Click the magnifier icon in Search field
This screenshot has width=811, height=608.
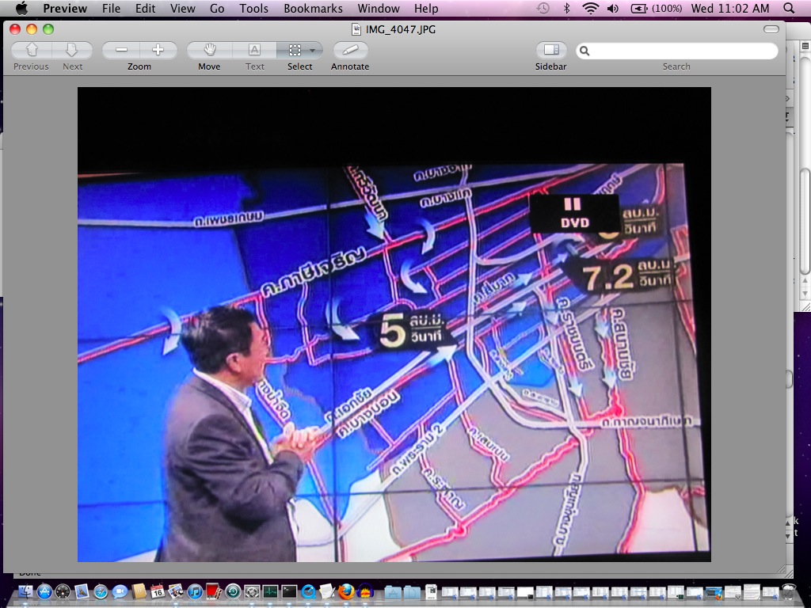(584, 51)
